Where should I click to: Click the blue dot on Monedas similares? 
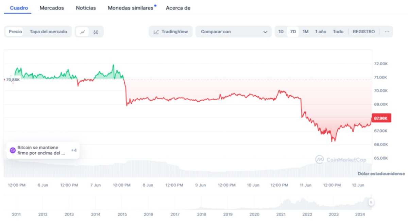click(x=156, y=5)
